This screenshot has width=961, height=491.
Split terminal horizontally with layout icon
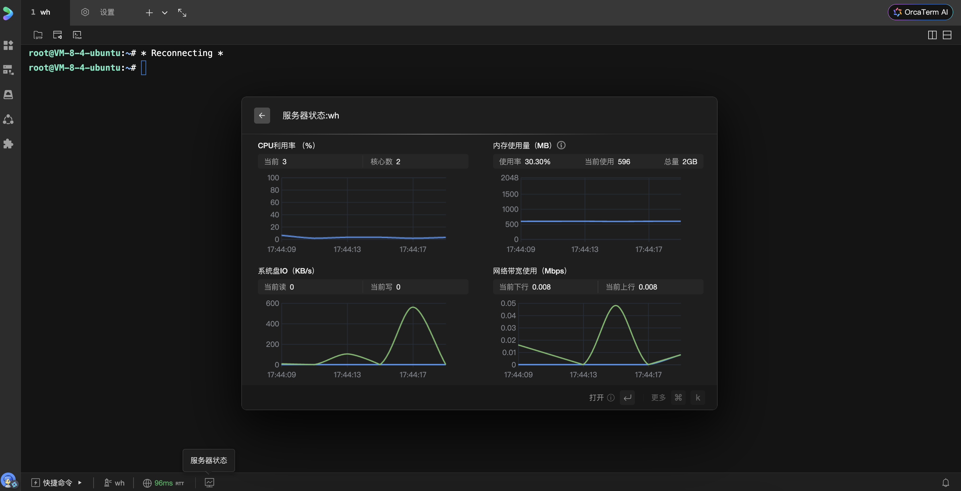coord(947,35)
